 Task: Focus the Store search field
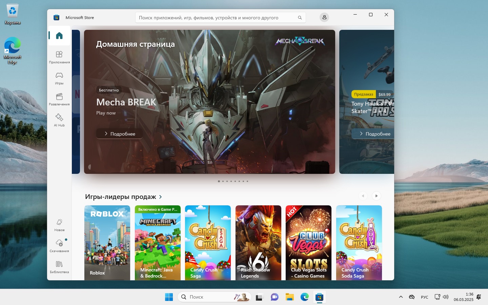tap(220, 18)
